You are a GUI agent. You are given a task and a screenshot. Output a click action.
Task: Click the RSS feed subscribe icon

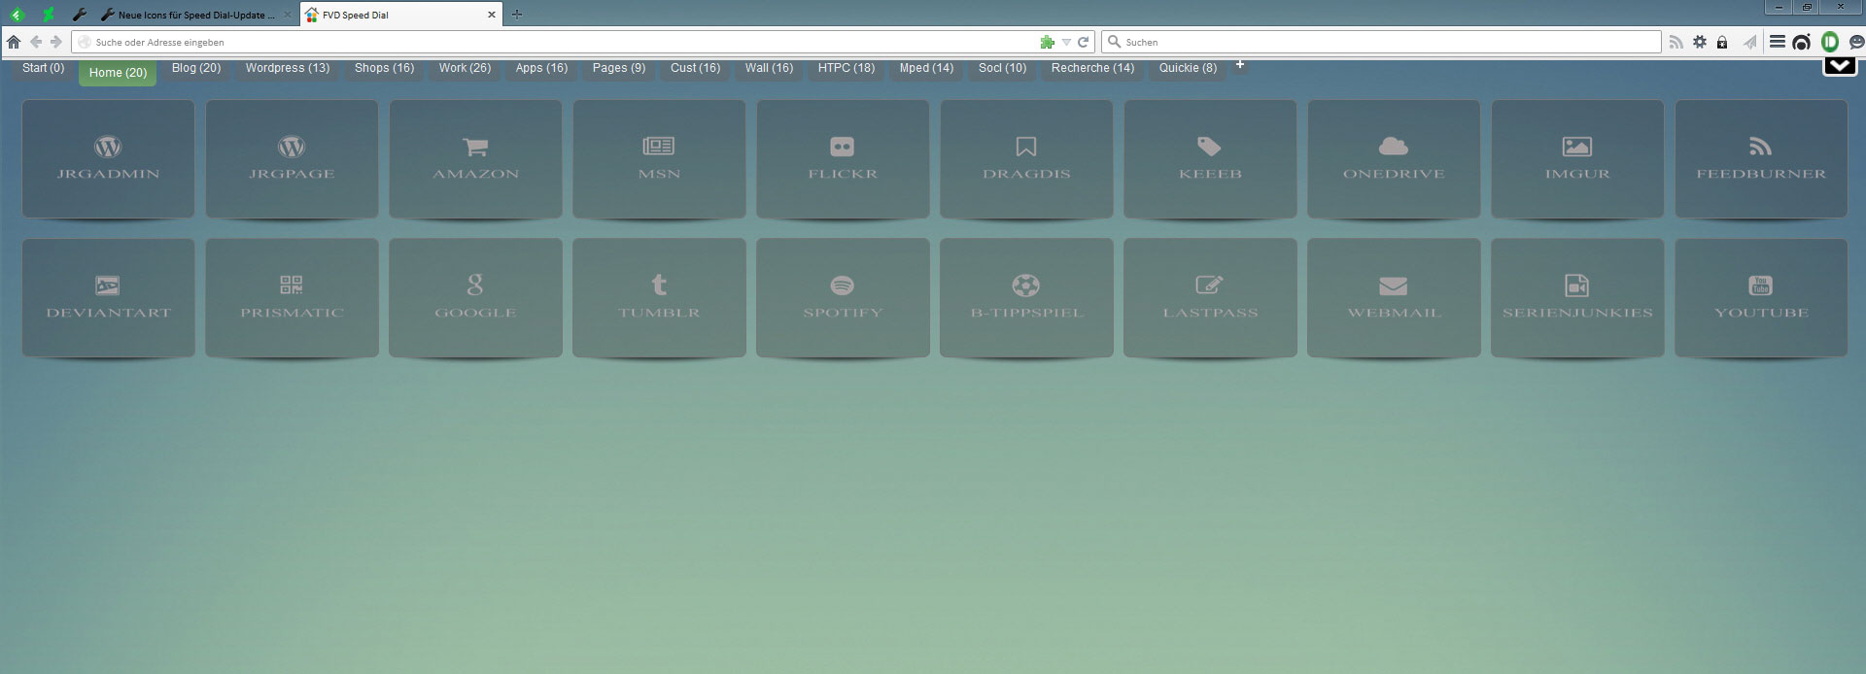pos(1676,43)
